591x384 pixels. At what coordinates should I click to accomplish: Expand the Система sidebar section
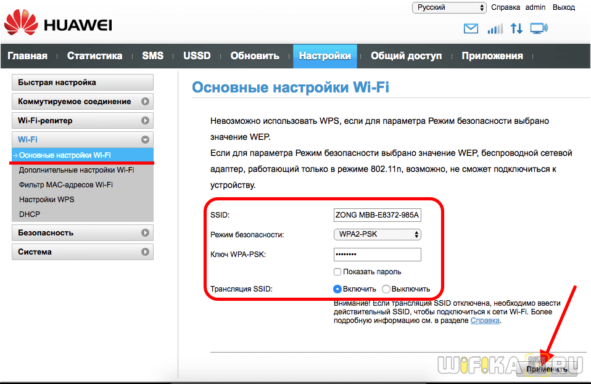(82, 251)
